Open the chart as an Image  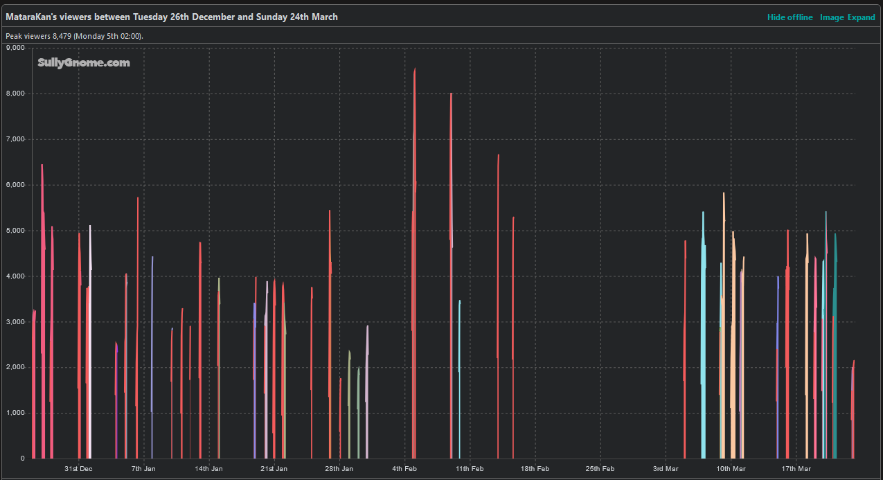pyautogui.click(x=832, y=17)
